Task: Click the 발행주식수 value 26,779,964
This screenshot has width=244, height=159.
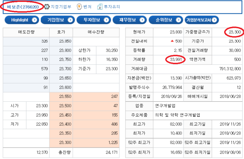Action: point(172,87)
